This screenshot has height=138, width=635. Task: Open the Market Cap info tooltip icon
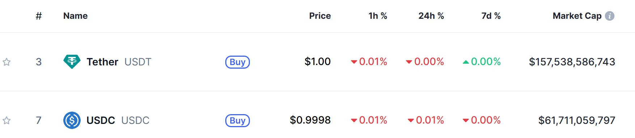point(610,16)
